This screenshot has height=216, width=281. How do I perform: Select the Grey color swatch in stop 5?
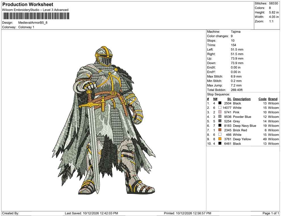coord(220,121)
